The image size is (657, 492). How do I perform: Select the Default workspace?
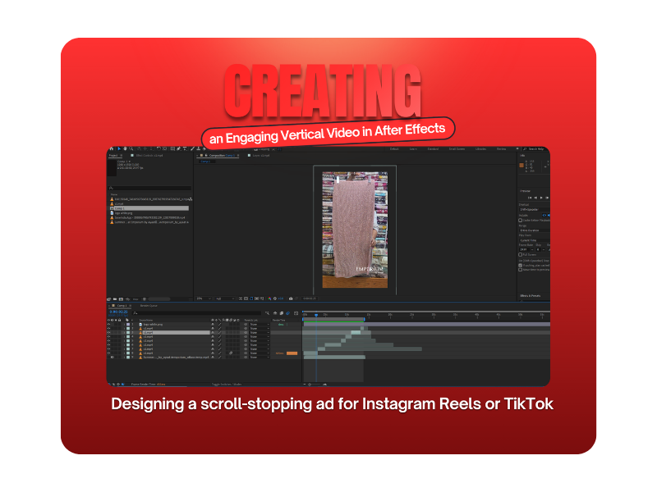[x=394, y=149]
